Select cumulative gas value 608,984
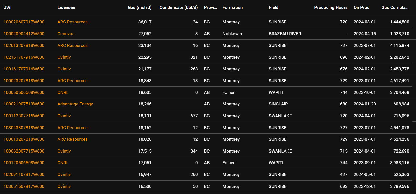The width and height of the screenshot is (416, 194). point(401,104)
